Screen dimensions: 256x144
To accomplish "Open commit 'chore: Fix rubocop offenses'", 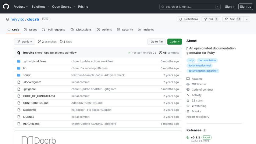I will [89, 68].
